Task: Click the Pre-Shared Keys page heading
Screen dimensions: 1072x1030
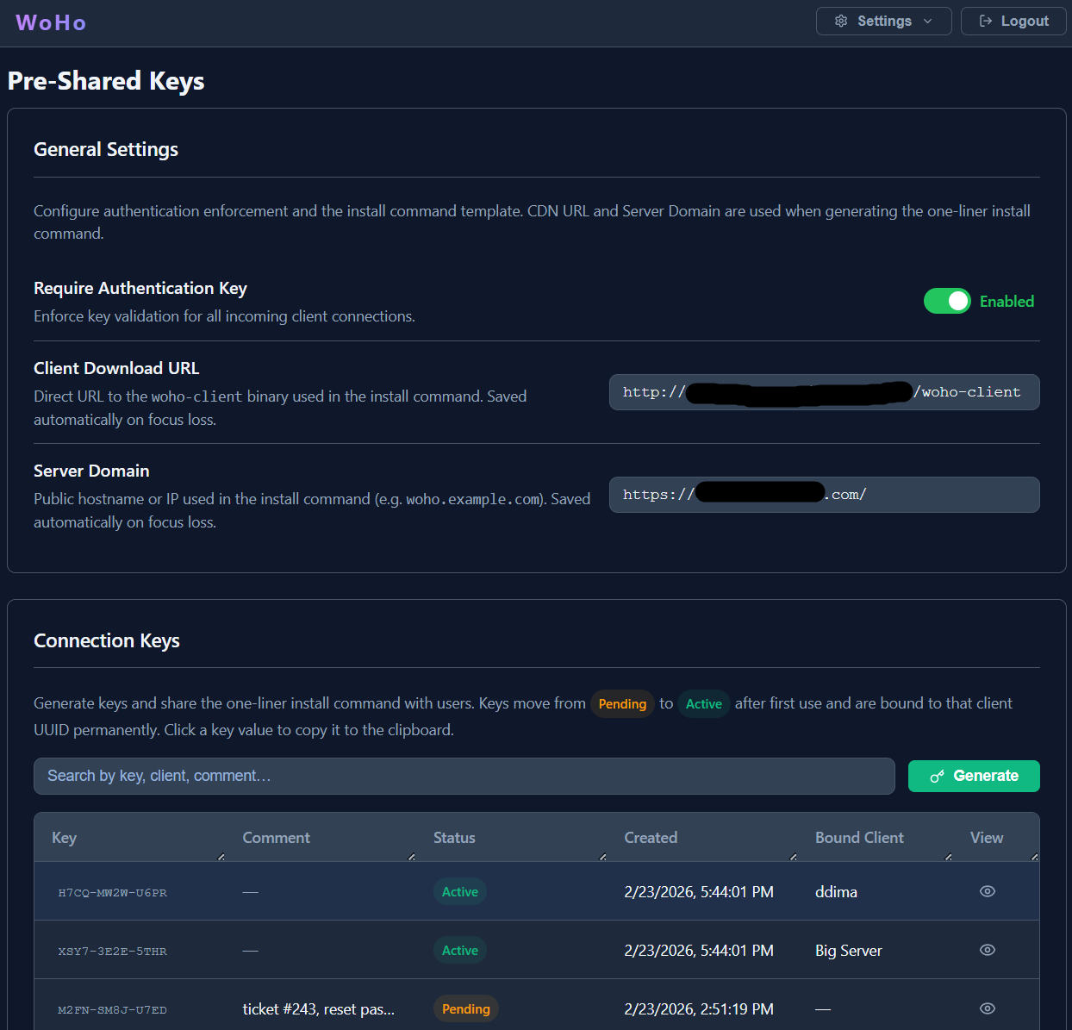Action: (x=106, y=81)
